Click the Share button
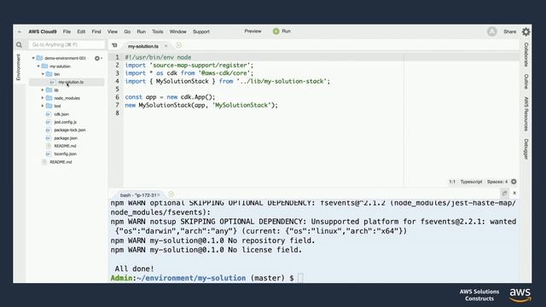546x307 pixels. (x=510, y=32)
